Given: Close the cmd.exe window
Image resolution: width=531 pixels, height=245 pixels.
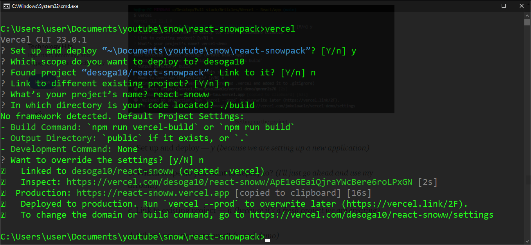Looking at the screenshot, I should 522,6.
